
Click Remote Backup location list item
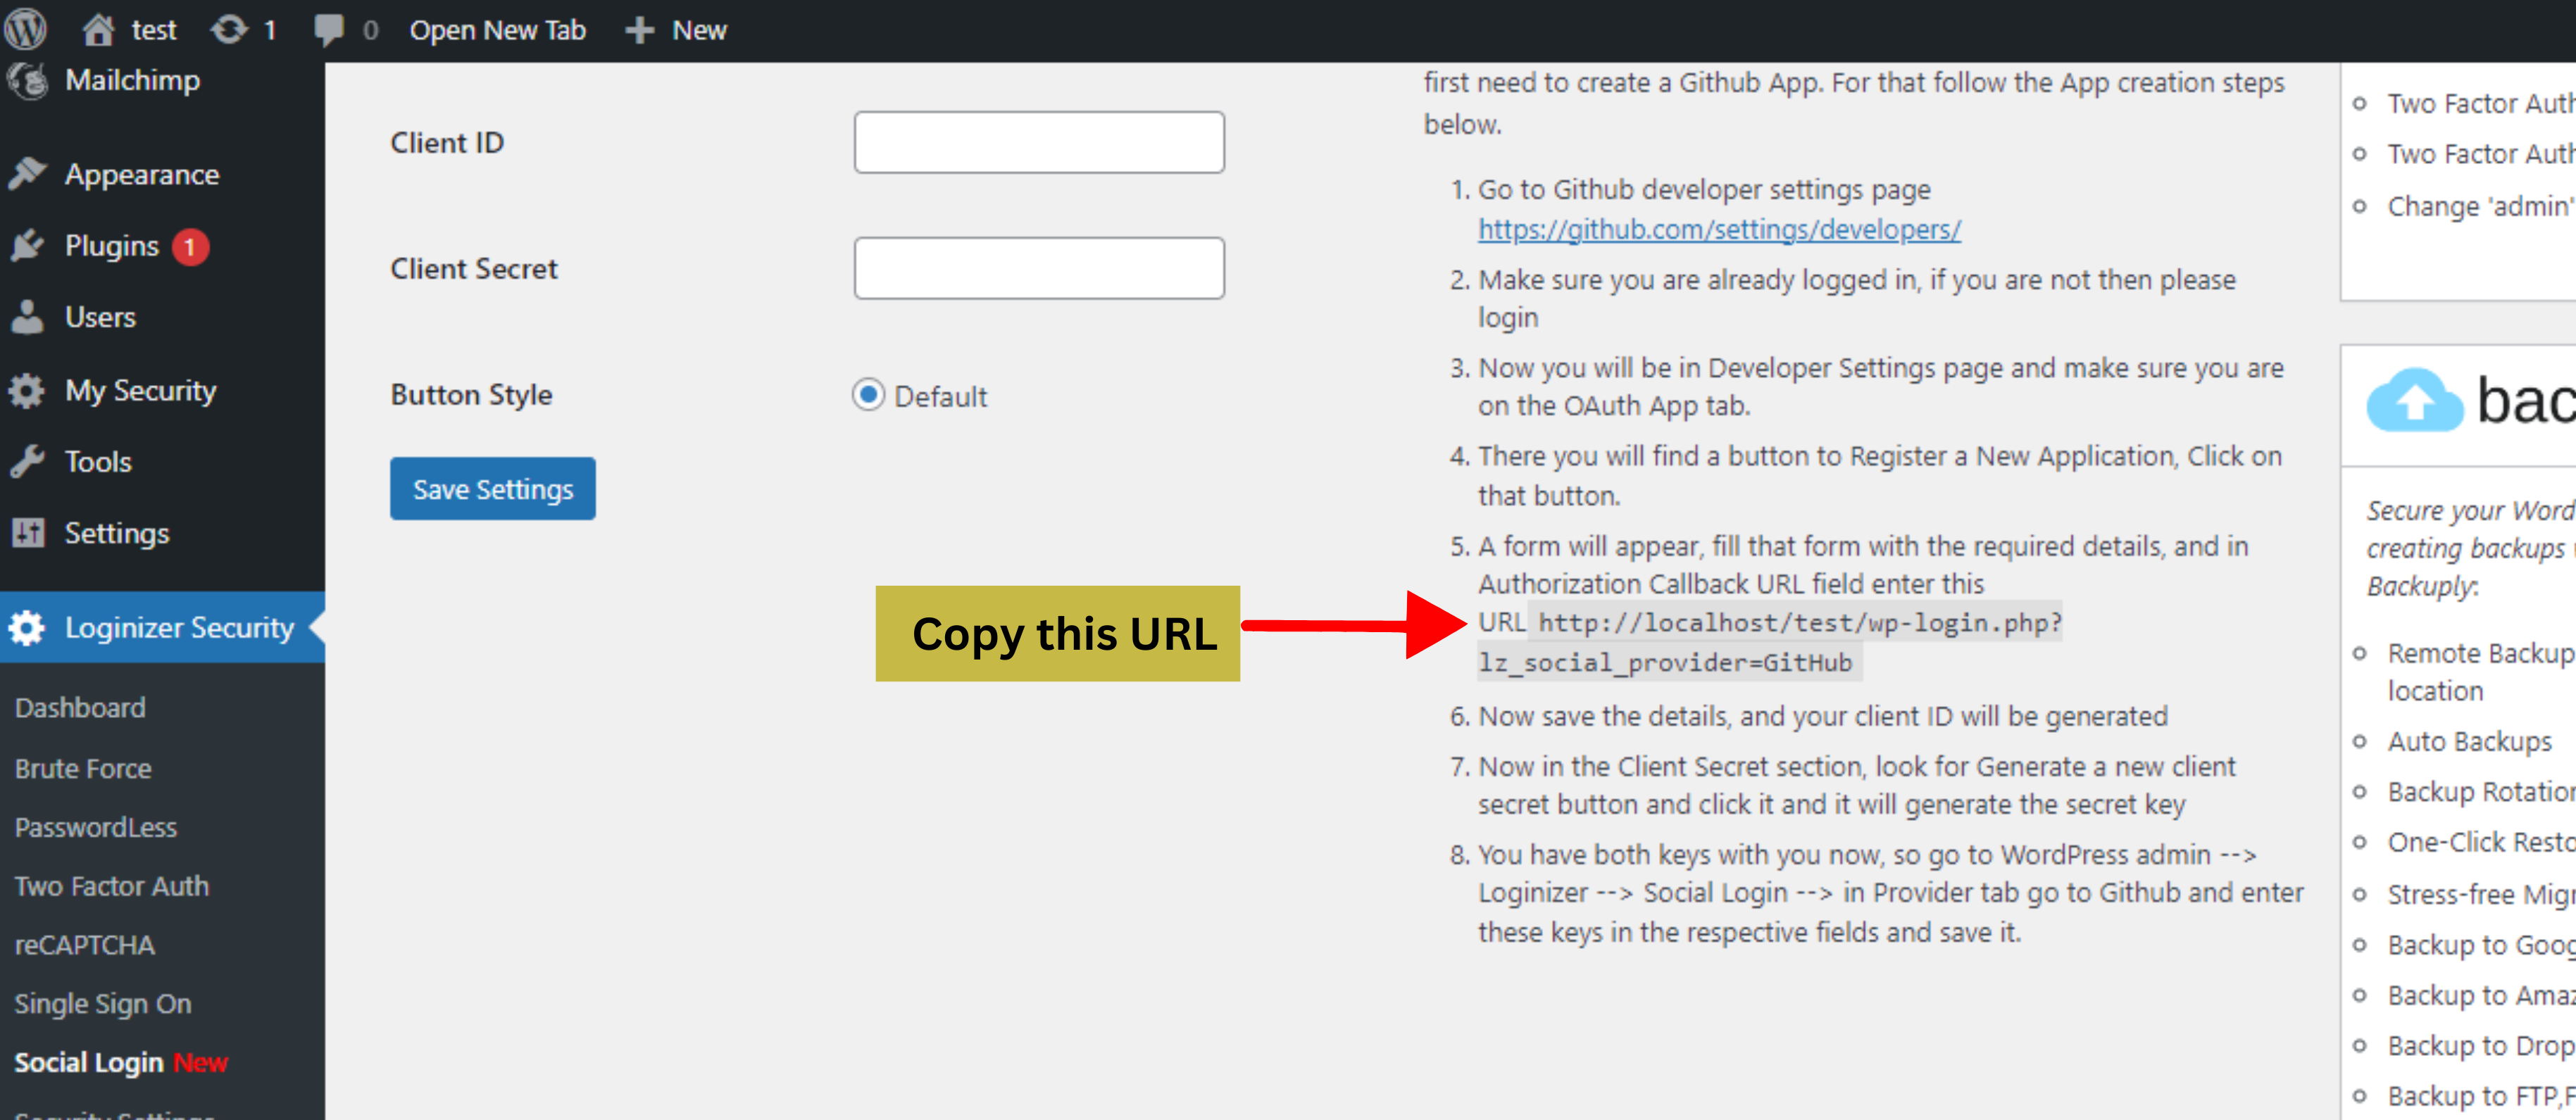click(2481, 671)
